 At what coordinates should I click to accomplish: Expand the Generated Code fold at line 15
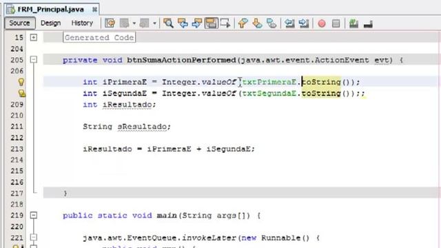pyautogui.click(x=34, y=37)
